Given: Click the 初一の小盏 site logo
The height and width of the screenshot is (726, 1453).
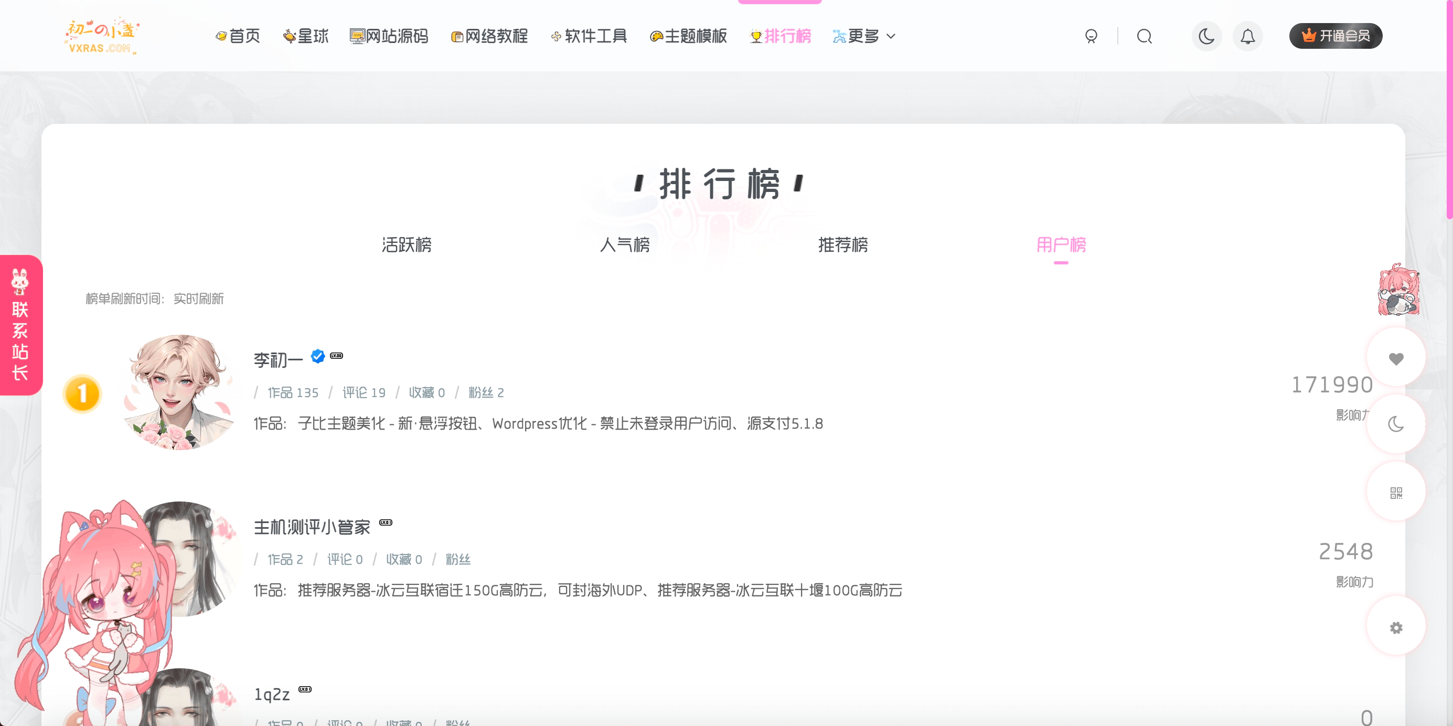Looking at the screenshot, I should [x=102, y=35].
